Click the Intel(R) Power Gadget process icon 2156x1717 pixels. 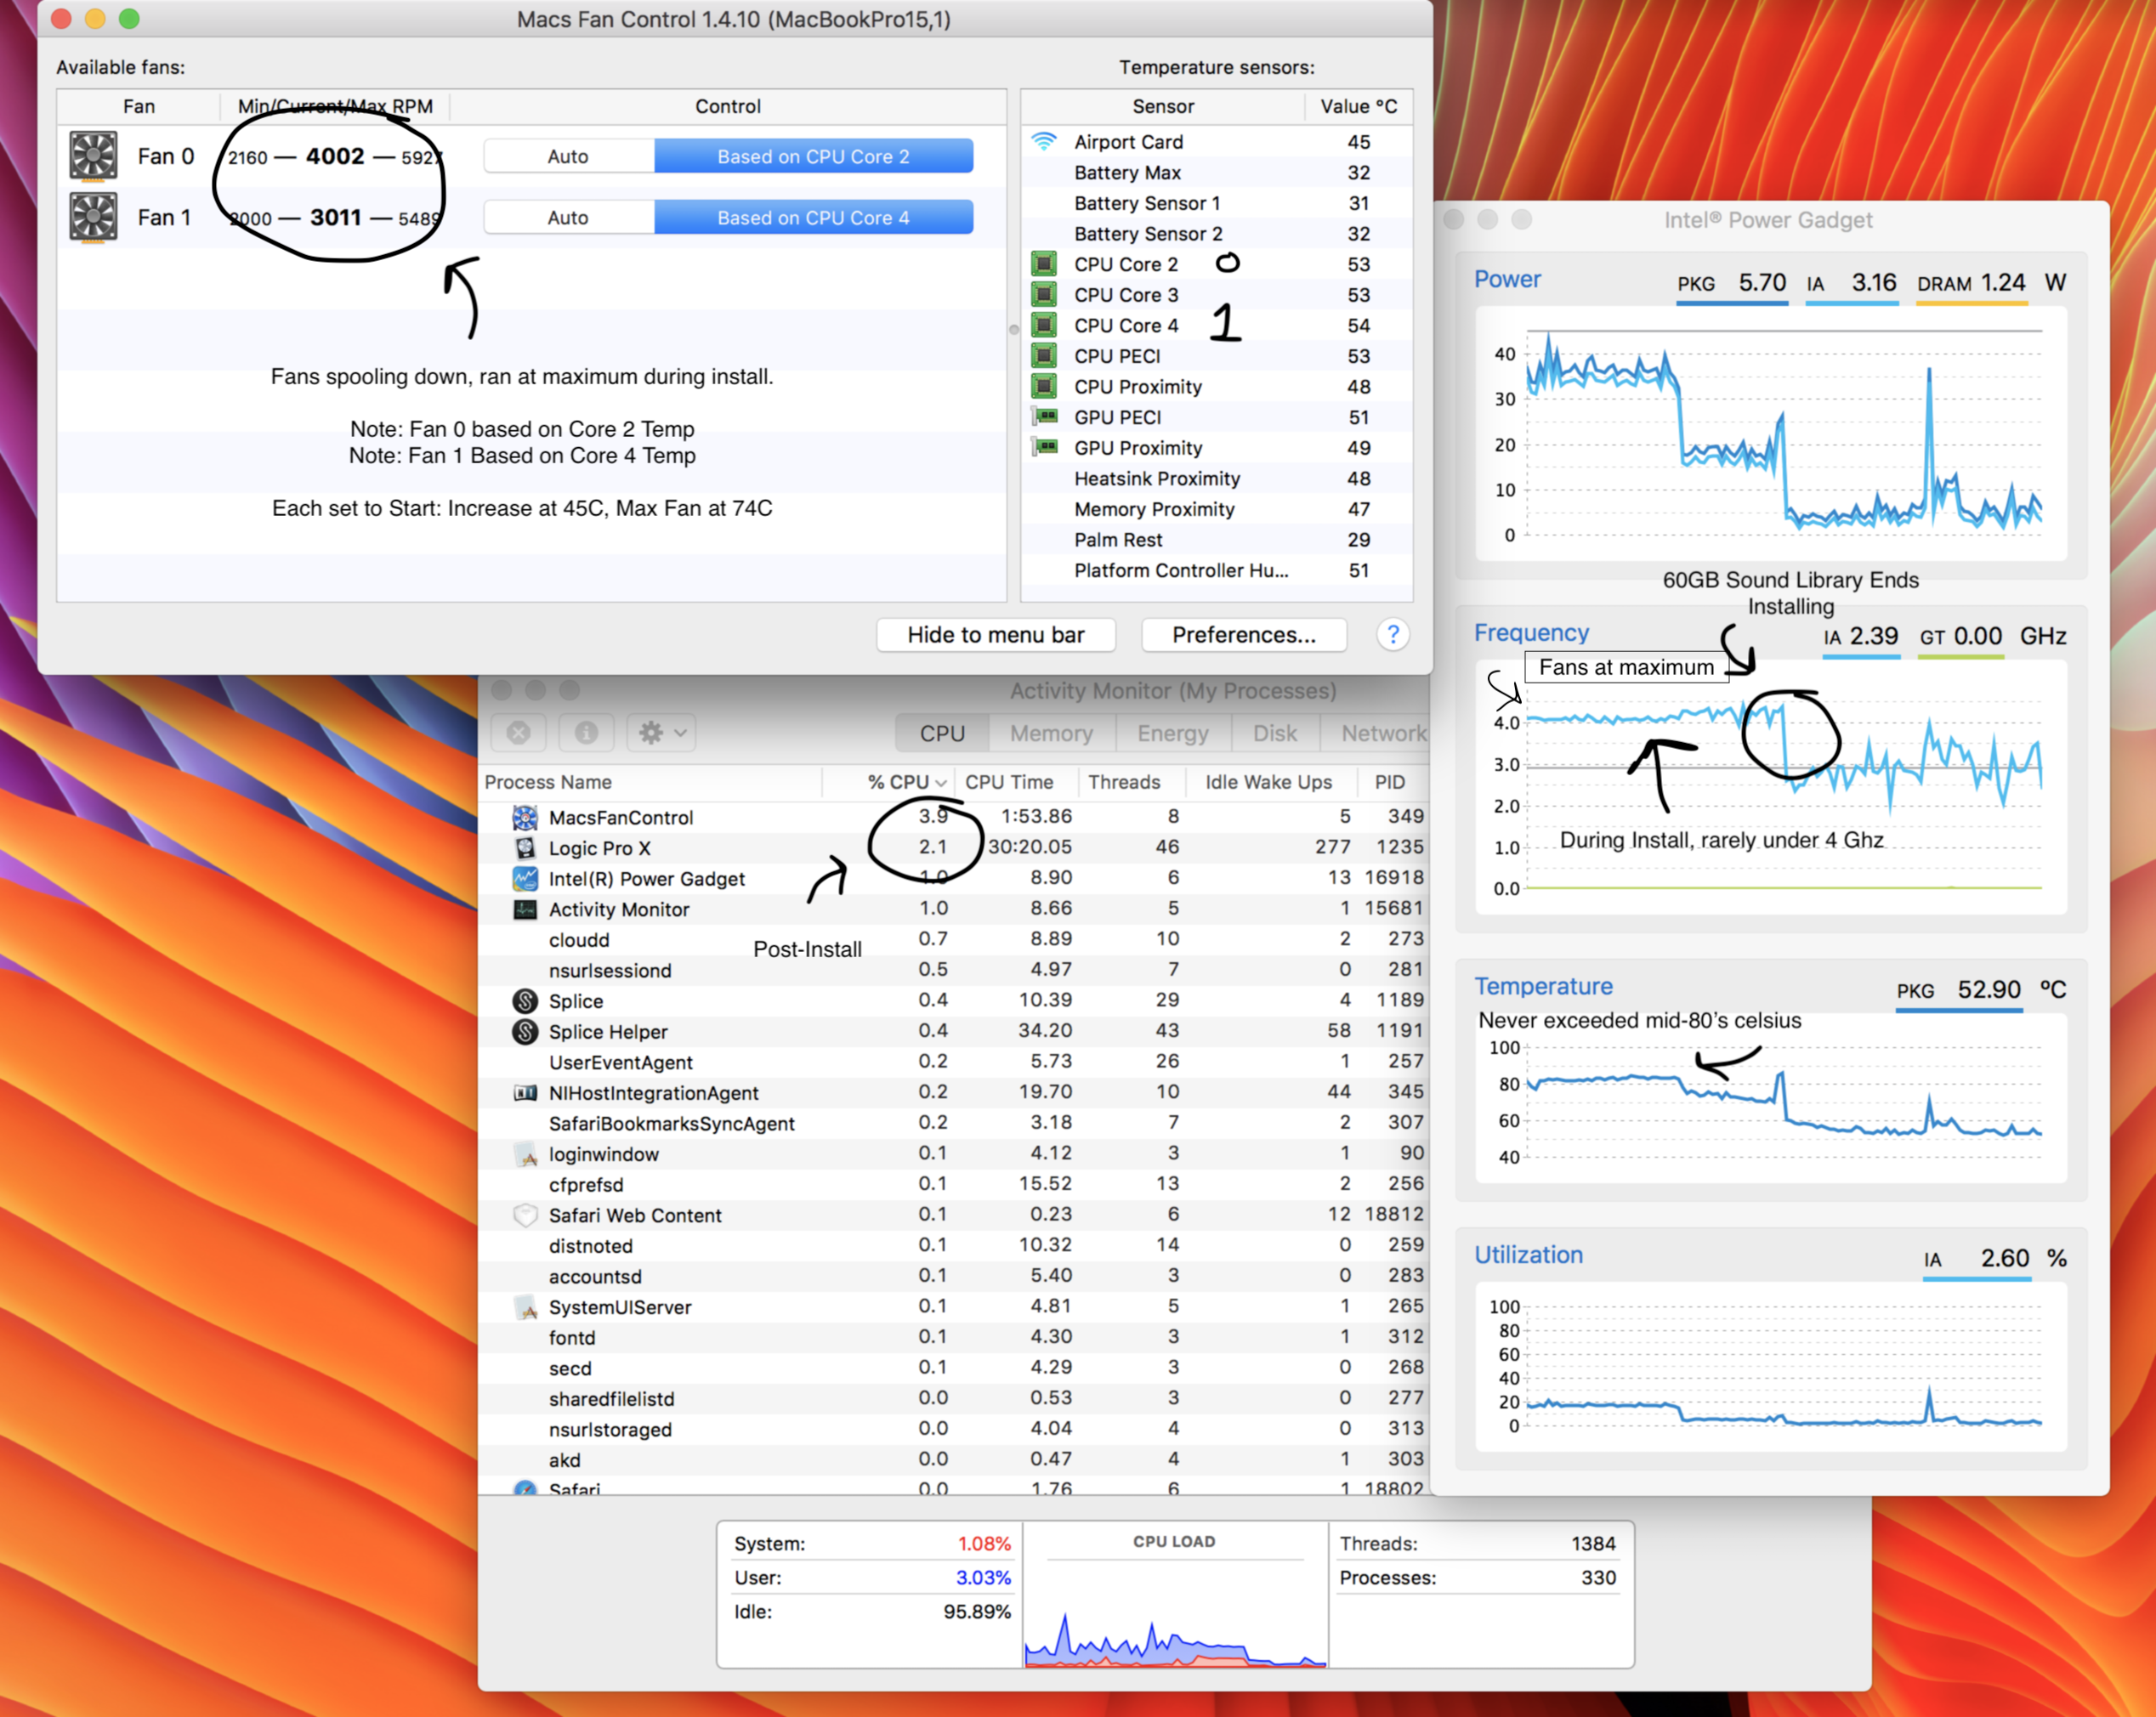[525, 879]
